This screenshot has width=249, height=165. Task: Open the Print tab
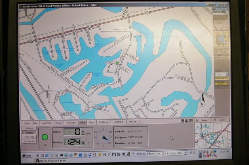click(35, 123)
